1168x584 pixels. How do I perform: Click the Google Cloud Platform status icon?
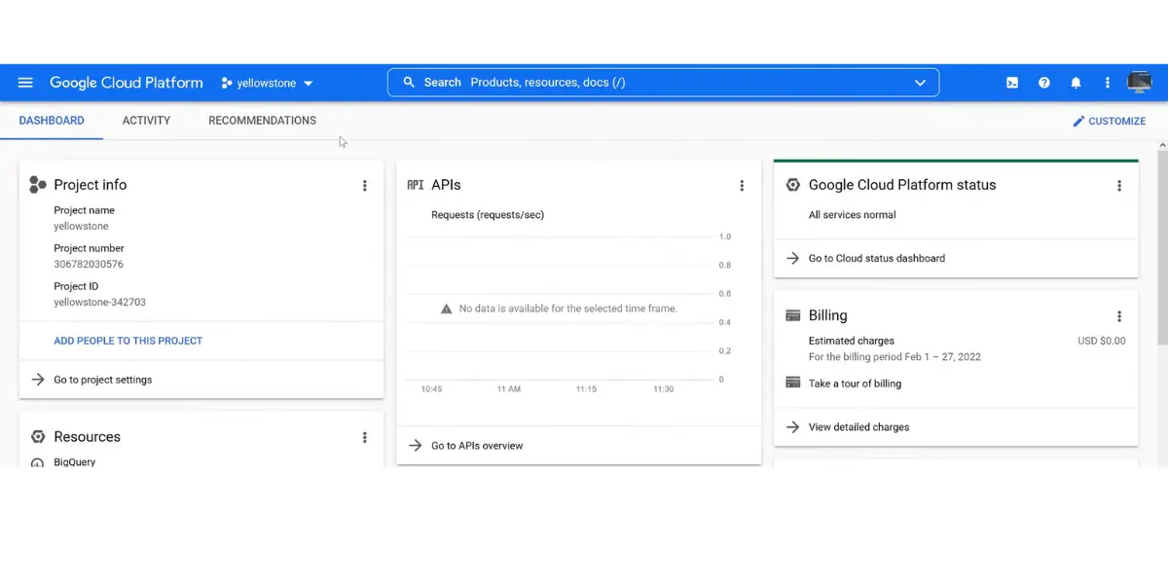pos(793,185)
